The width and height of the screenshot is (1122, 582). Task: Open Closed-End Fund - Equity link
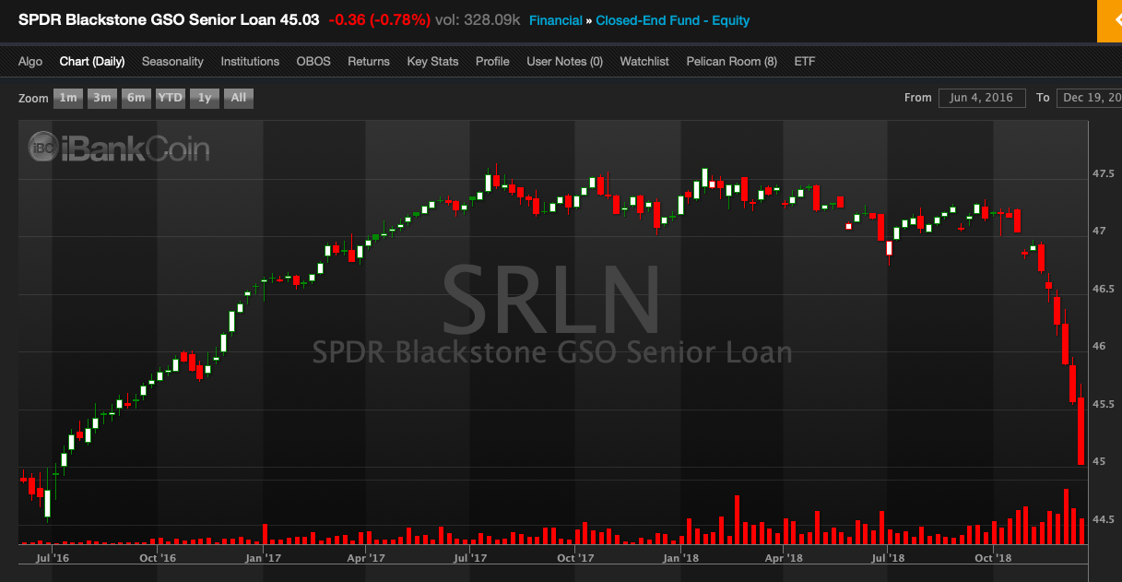click(x=673, y=20)
